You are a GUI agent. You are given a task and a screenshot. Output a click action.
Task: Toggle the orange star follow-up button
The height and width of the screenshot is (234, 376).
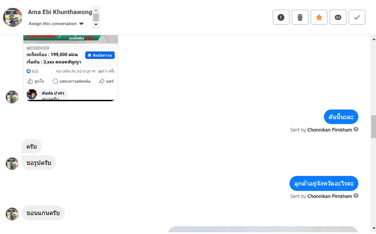pyautogui.click(x=319, y=17)
